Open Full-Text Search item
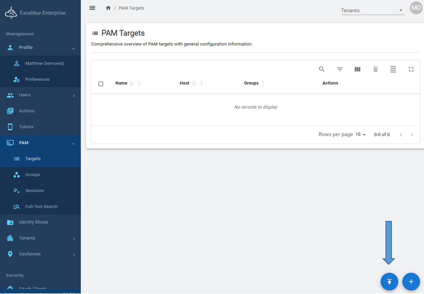Viewport: 424px width, 294px height. (x=40, y=206)
